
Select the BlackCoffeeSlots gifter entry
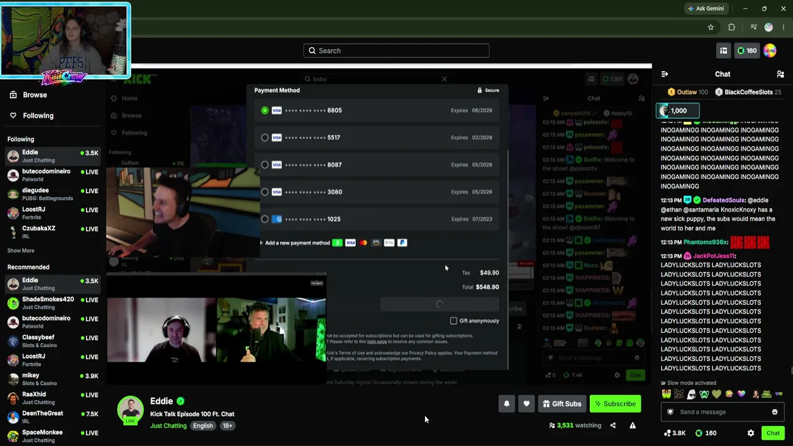tap(748, 92)
